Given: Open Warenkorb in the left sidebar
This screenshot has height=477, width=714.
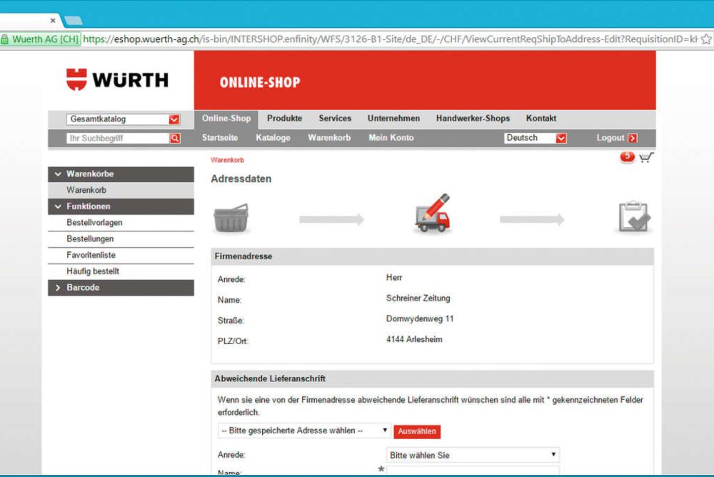Looking at the screenshot, I should pos(121,190).
